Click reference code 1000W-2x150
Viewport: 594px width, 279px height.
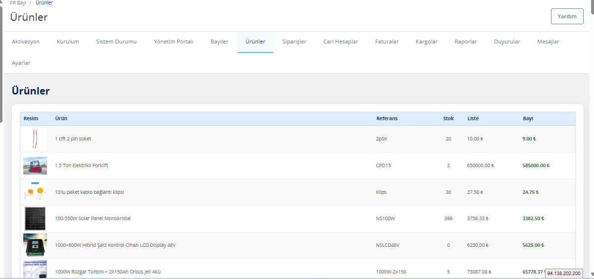tap(391, 272)
